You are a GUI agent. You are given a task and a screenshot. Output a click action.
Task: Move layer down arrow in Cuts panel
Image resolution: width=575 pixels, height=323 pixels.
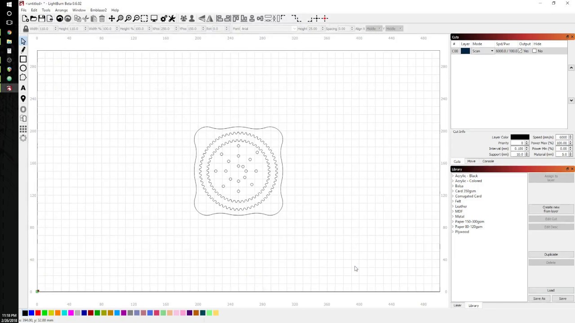coord(571,100)
